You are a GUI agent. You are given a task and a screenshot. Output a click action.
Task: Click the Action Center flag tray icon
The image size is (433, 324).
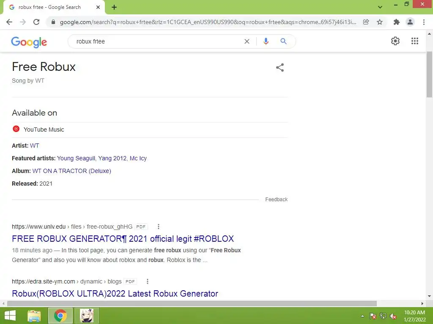coord(373,316)
